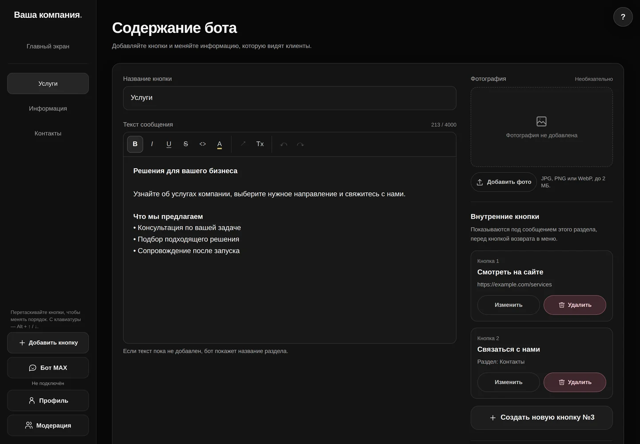This screenshot has height=444, width=640.
Task: Click the Связаться с нами title
Action: click(508, 349)
